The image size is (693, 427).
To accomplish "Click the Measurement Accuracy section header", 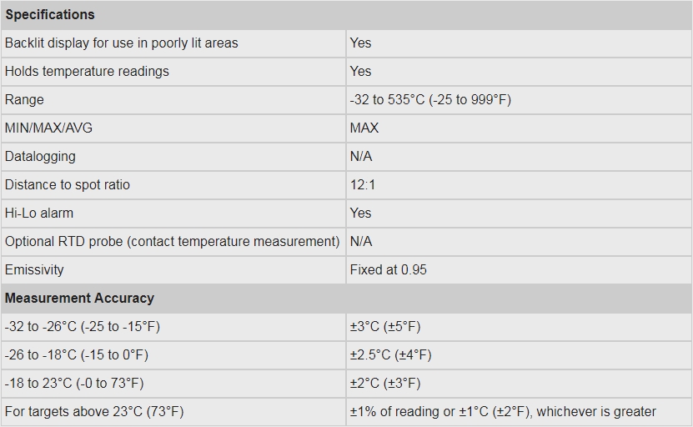I will tap(79, 298).
